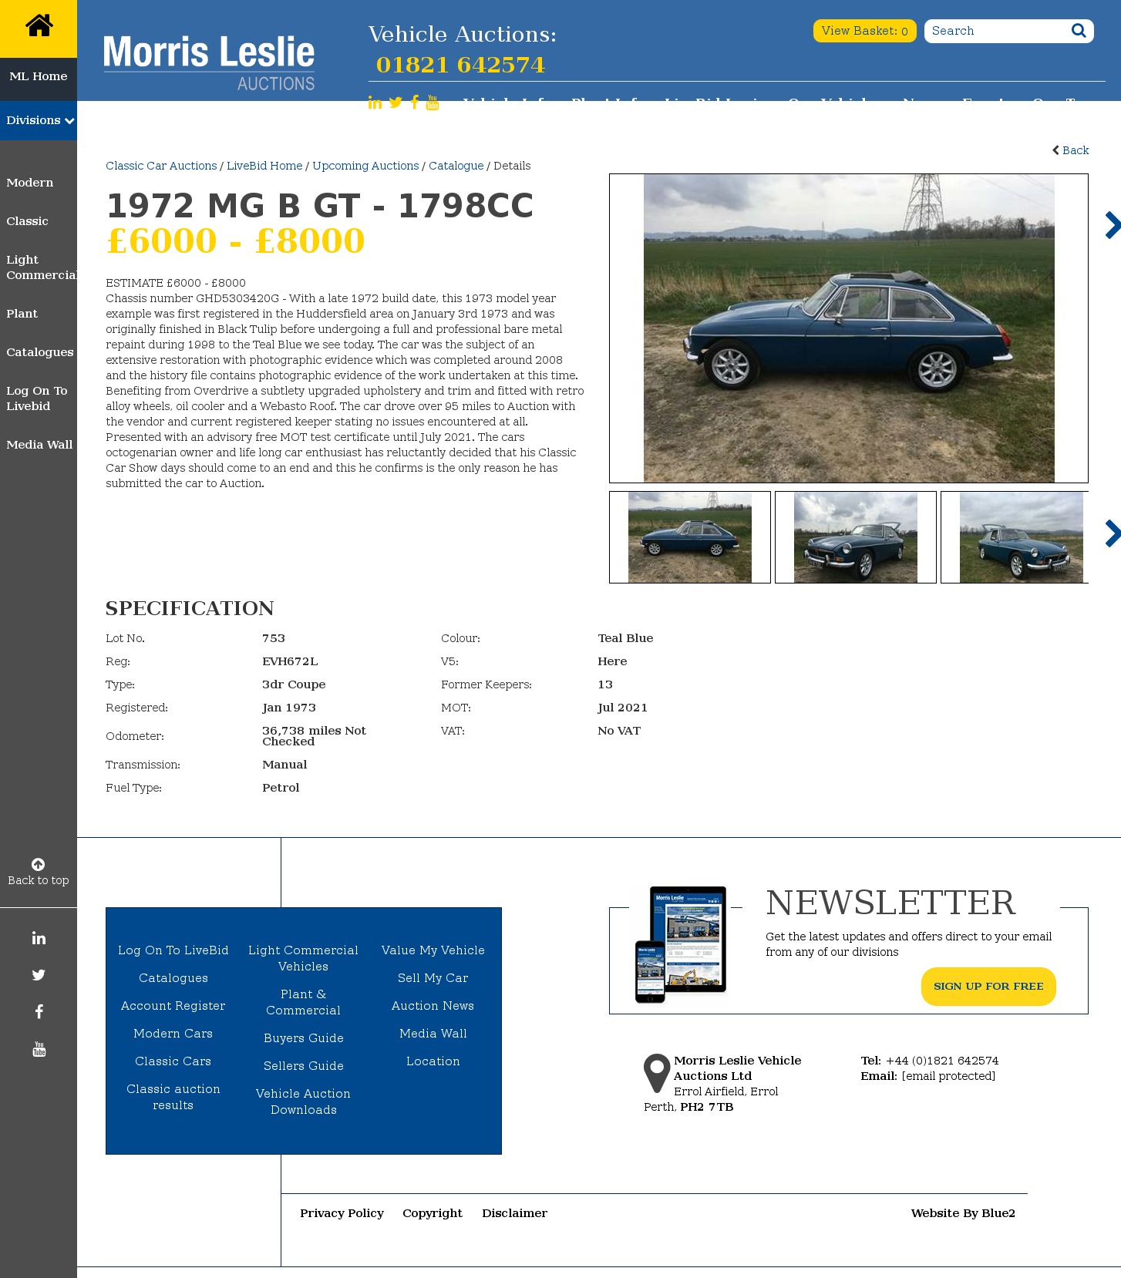
Task: Select Light Commercial in sidebar
Action: (x=42, y=267)
